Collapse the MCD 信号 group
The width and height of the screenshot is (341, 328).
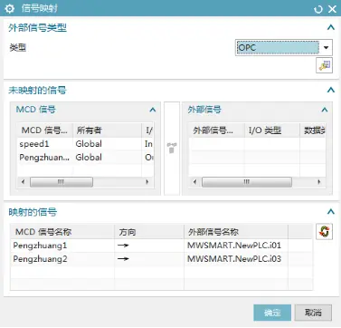153,110
